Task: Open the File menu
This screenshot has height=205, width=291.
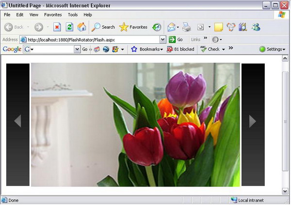Action: click(x=7, y=15)
